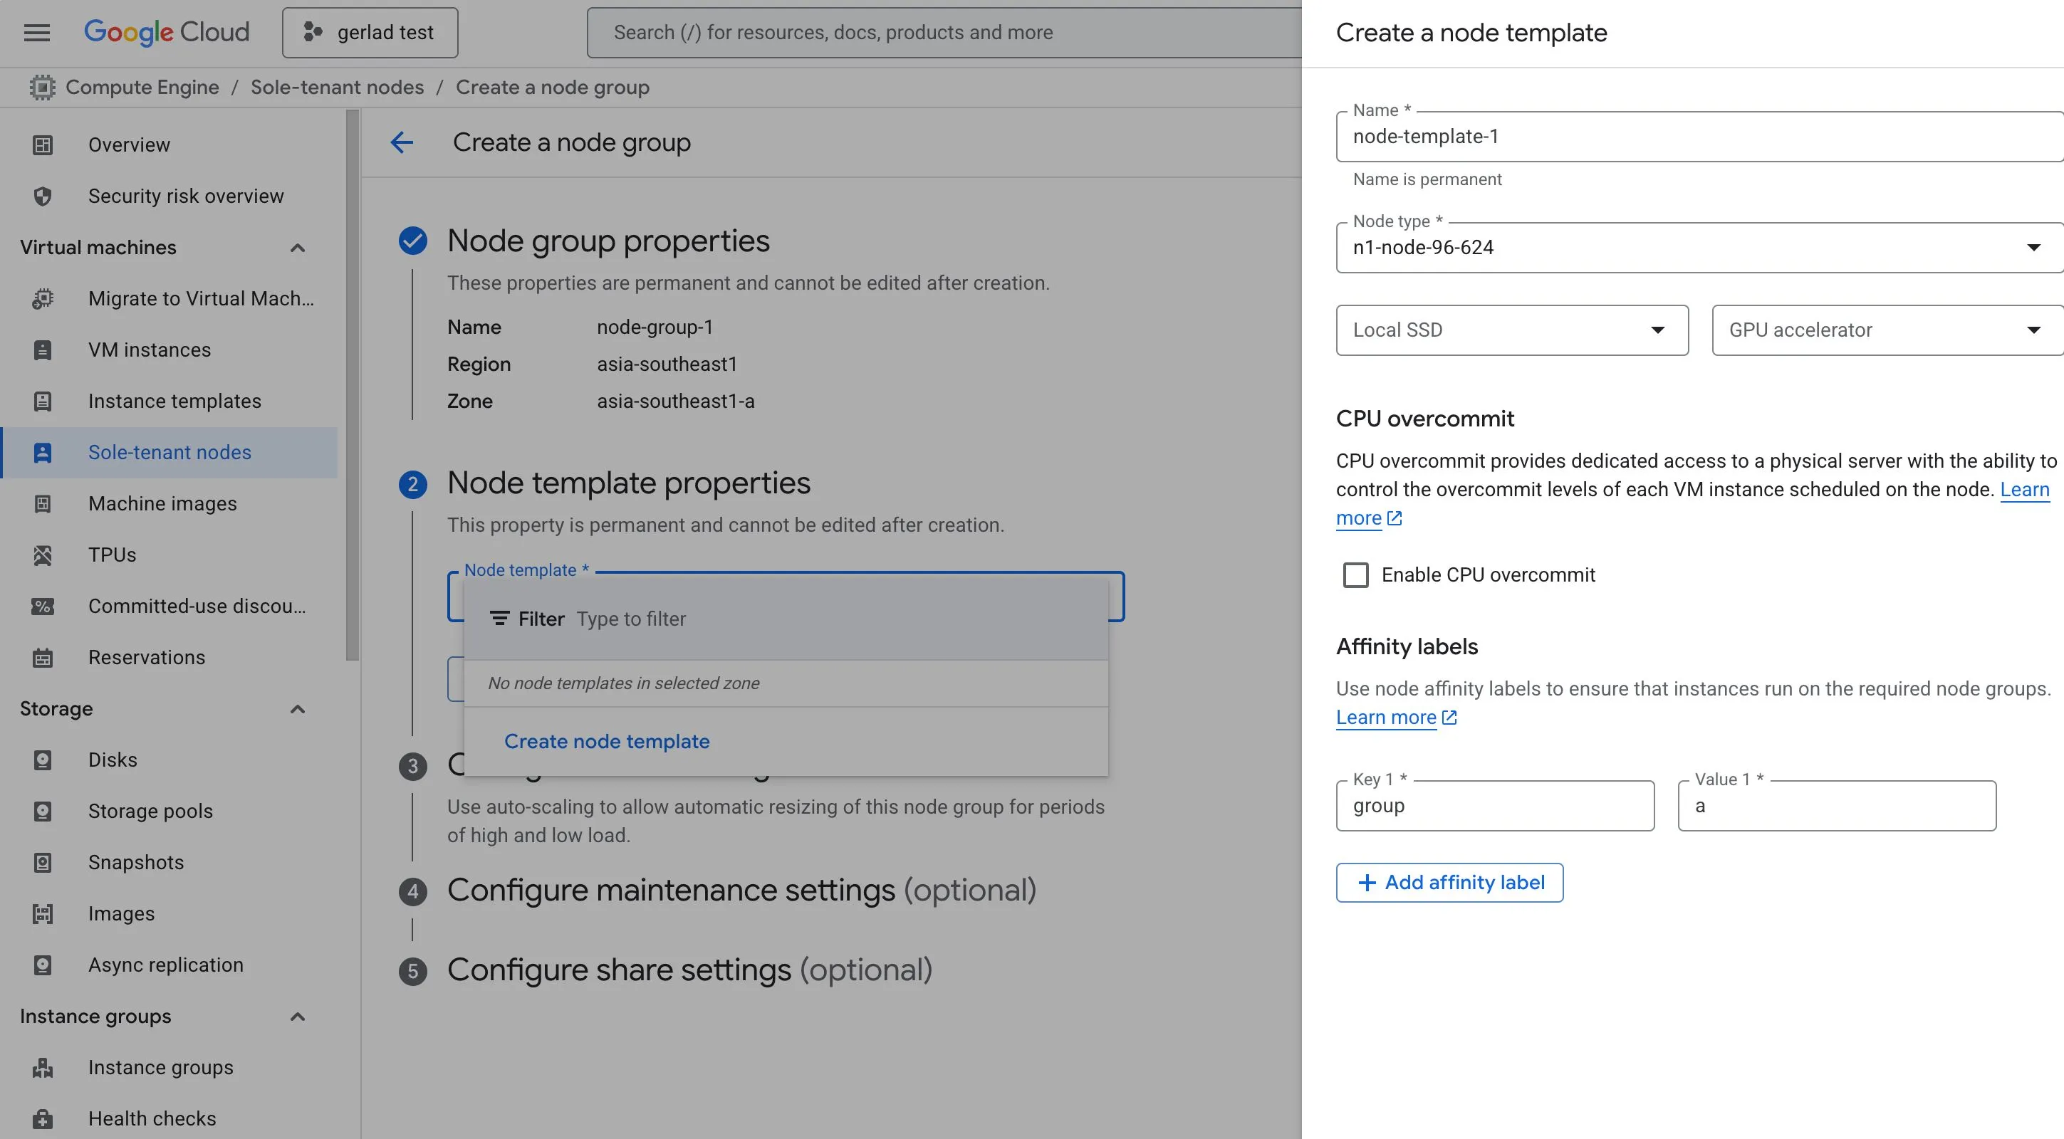2064x1139 pixels.
Task: Open the gerlad test project picker
Action: click(370, 33)
